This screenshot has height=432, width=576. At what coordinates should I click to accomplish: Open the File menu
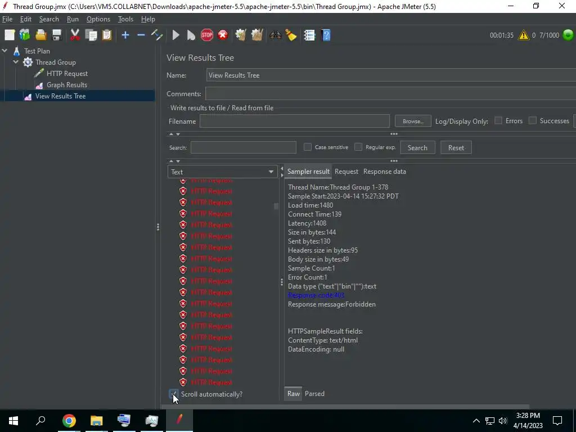coord(7,19)
